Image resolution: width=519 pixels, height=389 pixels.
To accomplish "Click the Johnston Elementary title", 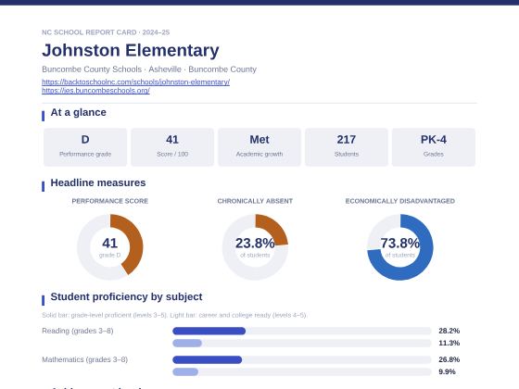I will (x=131, y=50).
